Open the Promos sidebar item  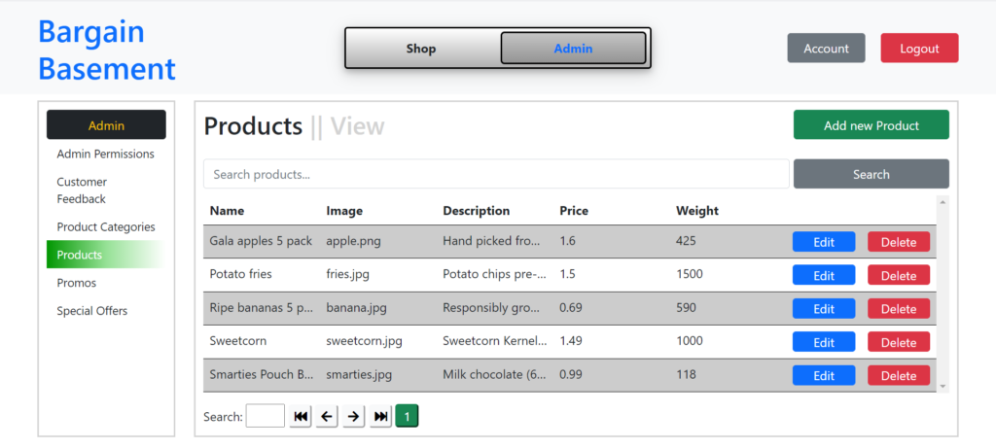(76, 283)
